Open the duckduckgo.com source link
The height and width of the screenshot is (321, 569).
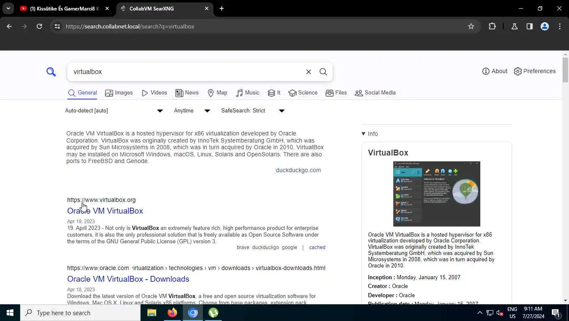[x=298, y=170]
